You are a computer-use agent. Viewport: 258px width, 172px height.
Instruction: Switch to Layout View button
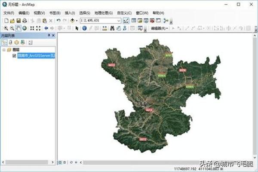[64, 163]
